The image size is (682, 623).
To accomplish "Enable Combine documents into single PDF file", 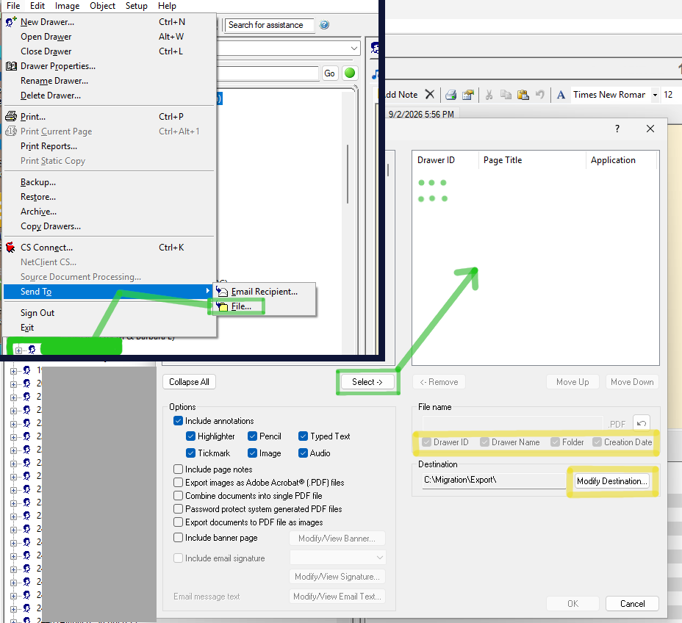I will coord(178,496).
